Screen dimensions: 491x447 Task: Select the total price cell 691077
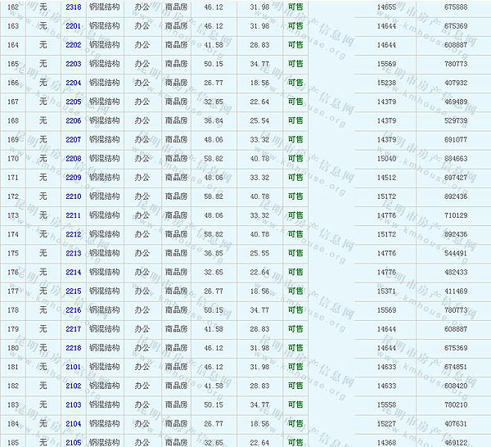[x=456, y=139]
